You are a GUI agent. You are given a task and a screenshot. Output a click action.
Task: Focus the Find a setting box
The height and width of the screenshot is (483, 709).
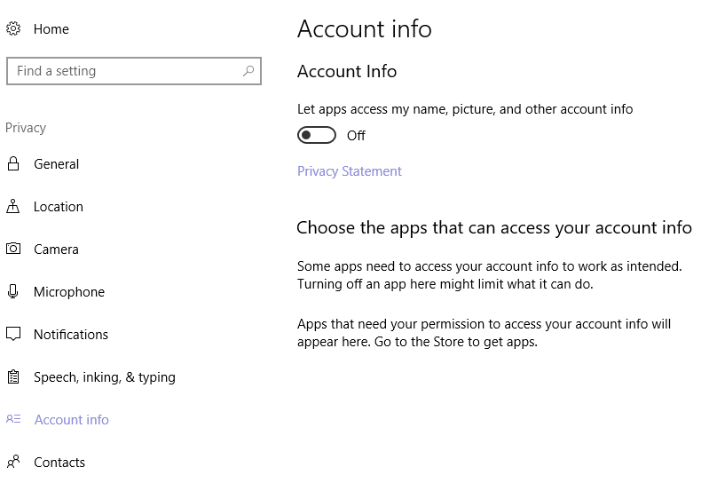134,71
